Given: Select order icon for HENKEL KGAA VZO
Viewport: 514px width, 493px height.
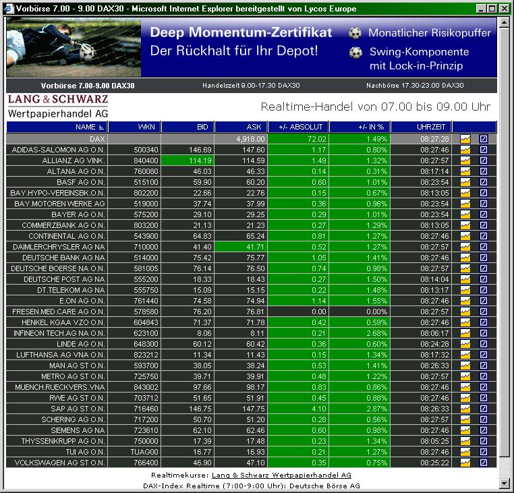Looking at the screenshot, I should pyautogui.click(x=484, y=322).
